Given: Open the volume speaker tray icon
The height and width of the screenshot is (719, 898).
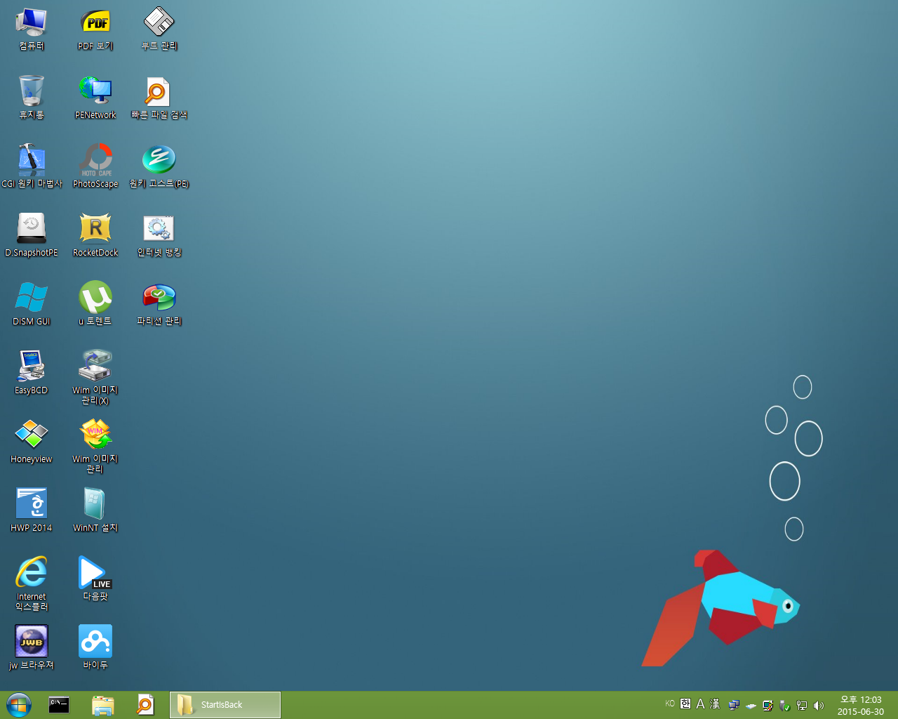Looking at the screenshot, I should tap(818, 706).
